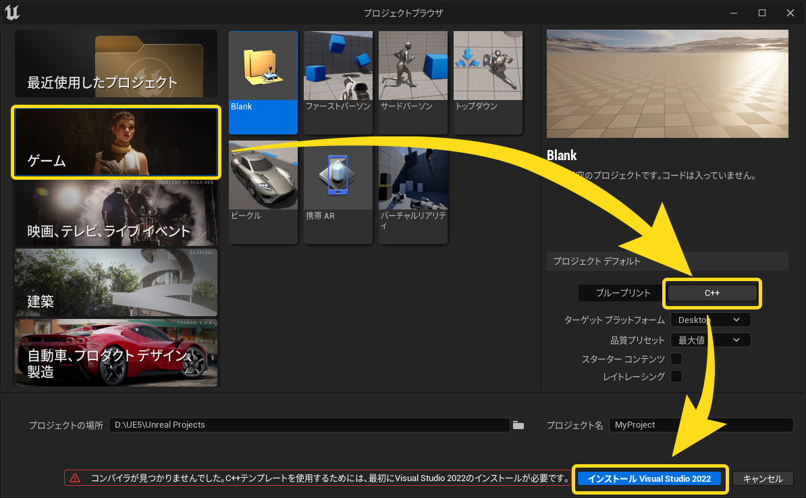Viewport: 806px width, 498px height.
Task: Switch project type to C++
Action: [712, 293]
